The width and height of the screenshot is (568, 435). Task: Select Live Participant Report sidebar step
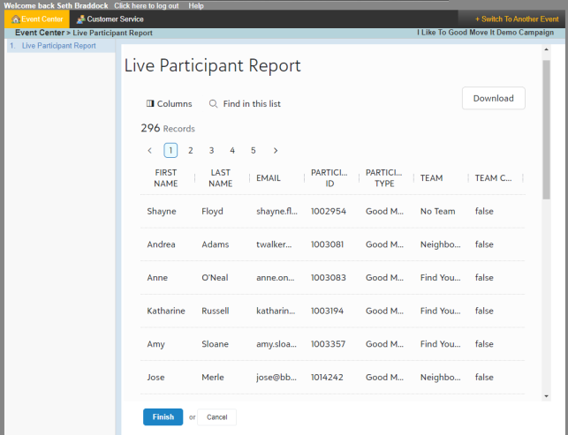[x=58, y=46]
